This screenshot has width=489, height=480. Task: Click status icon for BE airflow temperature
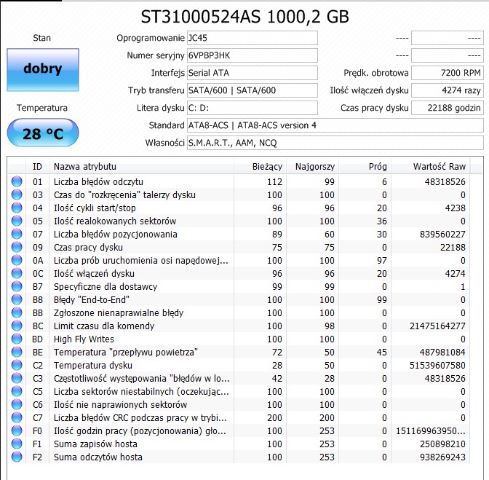pyautogui.click(x=17, y=352)
